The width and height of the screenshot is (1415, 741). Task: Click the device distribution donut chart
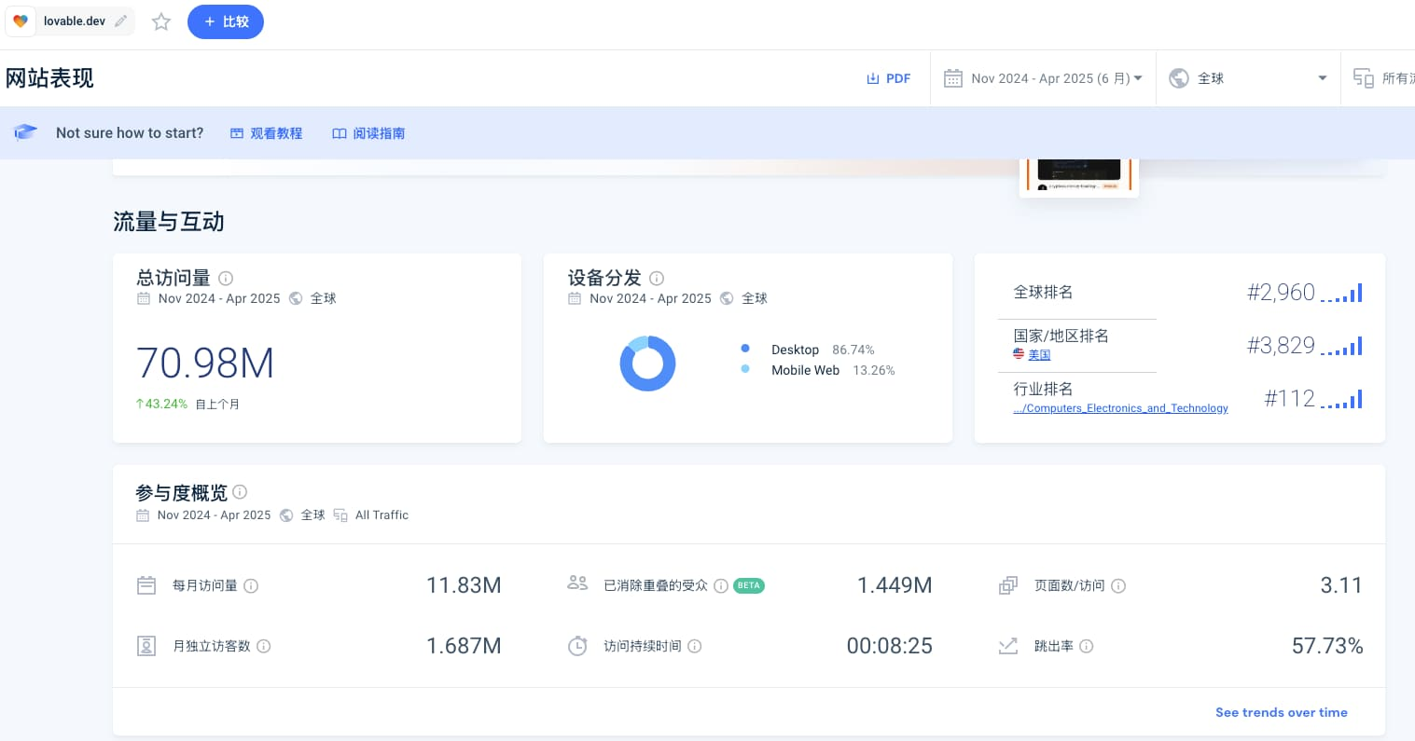coord(647,364)
